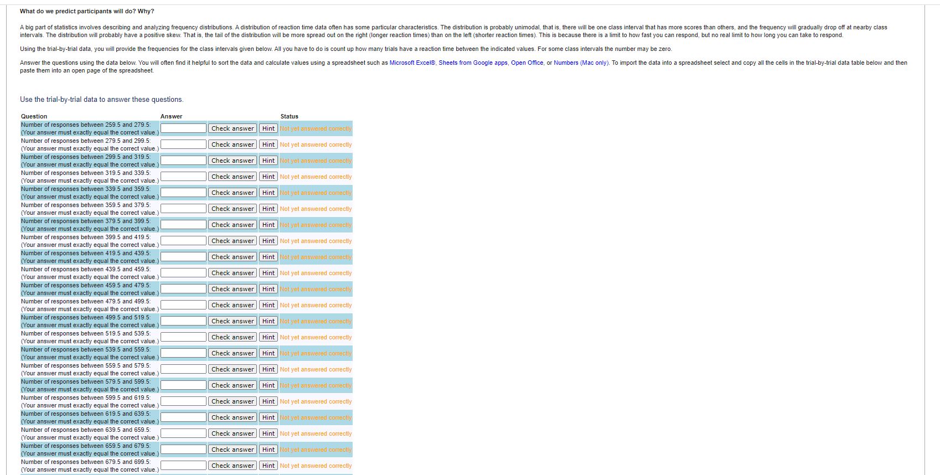This screenshot has height=475, width=940.
Task: Show hint for 359.5 and 379.5 row
Action: (268, 209)
